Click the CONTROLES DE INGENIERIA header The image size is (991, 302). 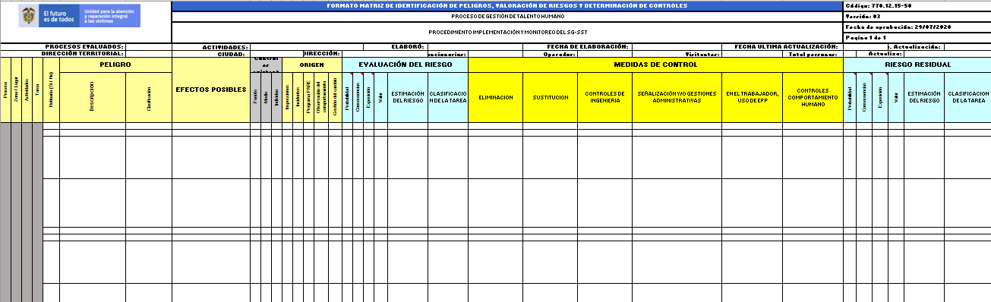[604, 97]
